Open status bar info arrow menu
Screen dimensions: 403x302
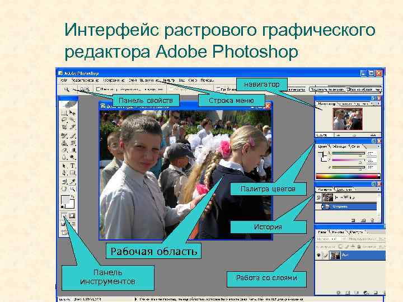(x=135, y=299)
